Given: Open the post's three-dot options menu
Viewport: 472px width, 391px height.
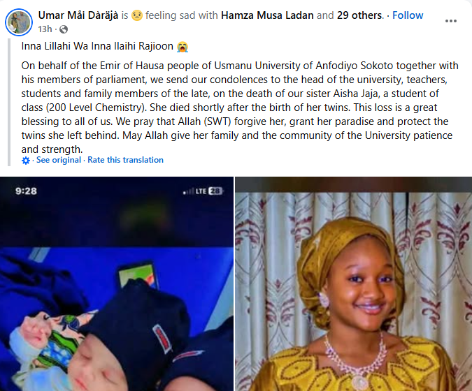Looking at the screenshot, I should (452, 21).
